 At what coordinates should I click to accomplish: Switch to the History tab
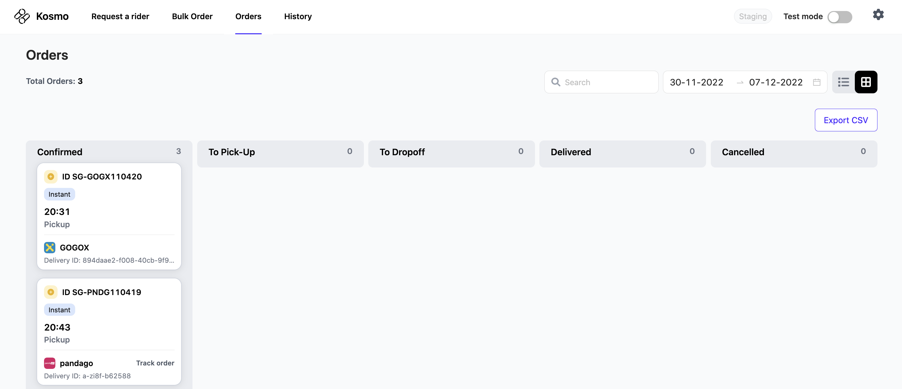298,16
